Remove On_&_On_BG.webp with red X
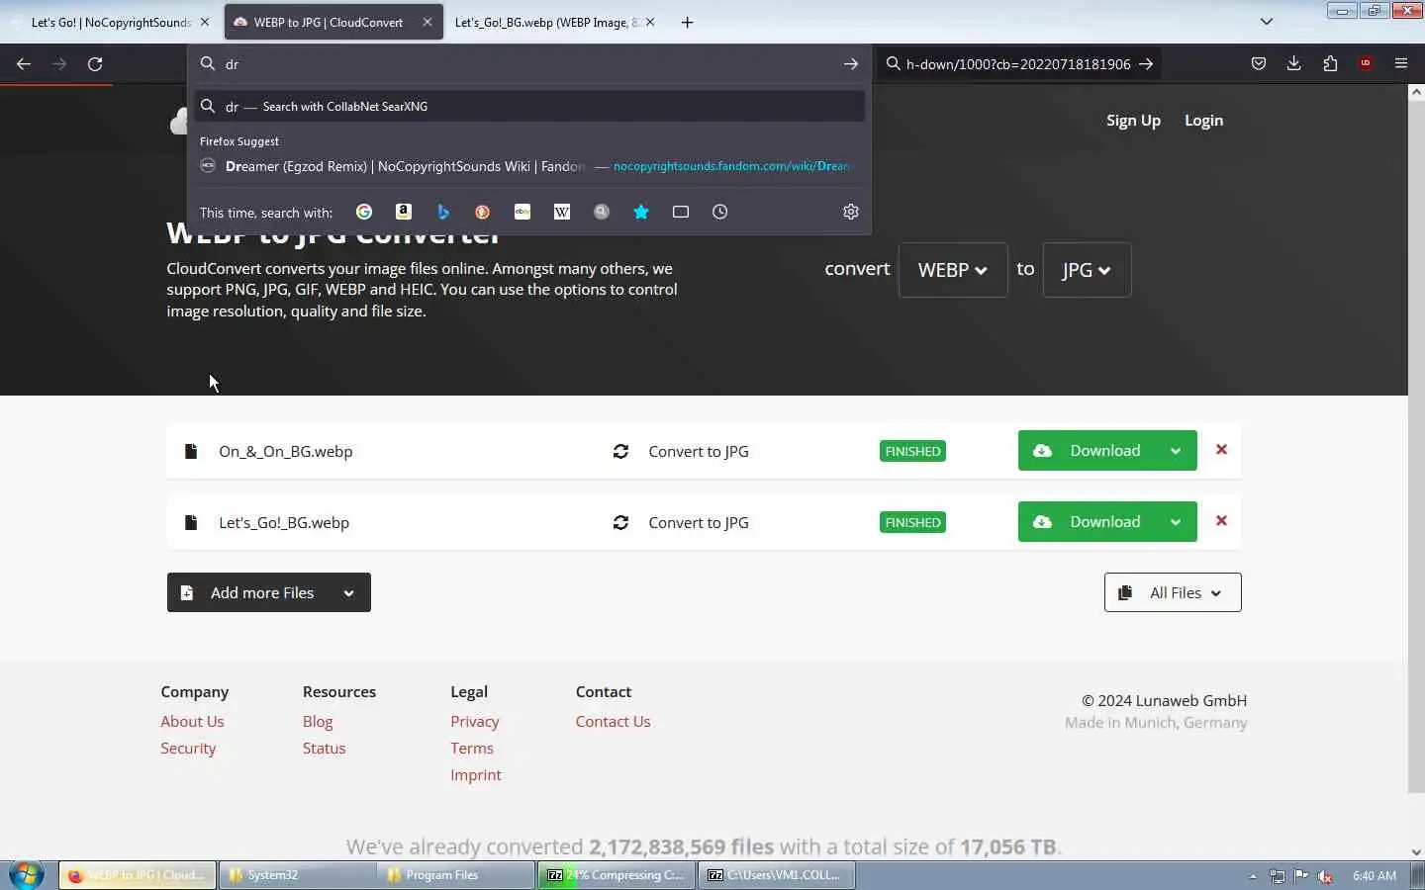This screenshot has width=1425, height=890. [x=1221, y=450]
